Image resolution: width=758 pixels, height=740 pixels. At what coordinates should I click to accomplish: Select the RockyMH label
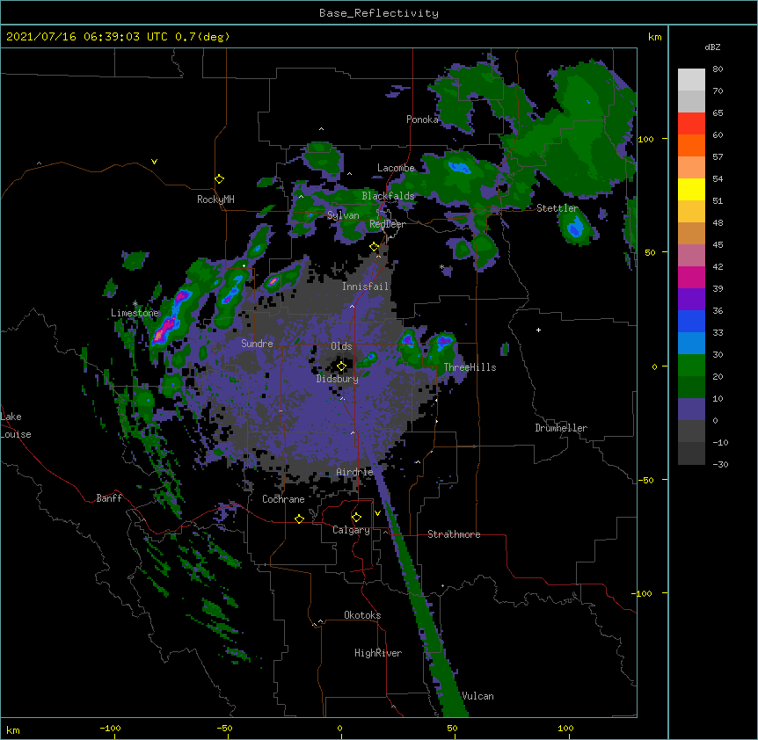[x=215, y=200]
